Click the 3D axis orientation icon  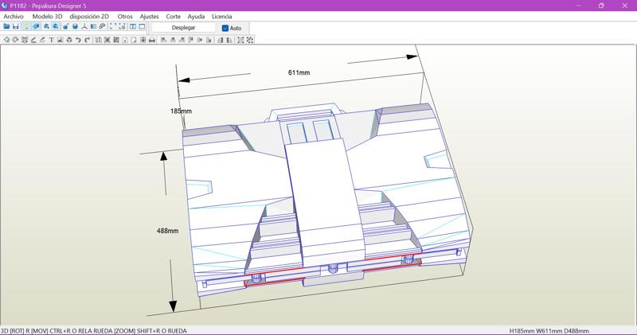coord(84,27)
